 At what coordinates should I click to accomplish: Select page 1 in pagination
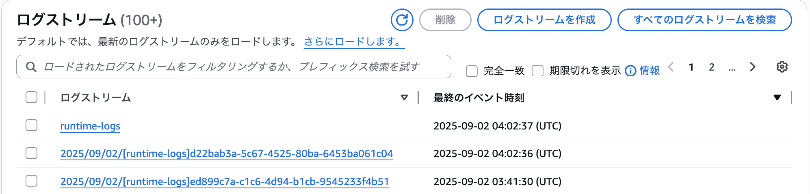[691, 67]
